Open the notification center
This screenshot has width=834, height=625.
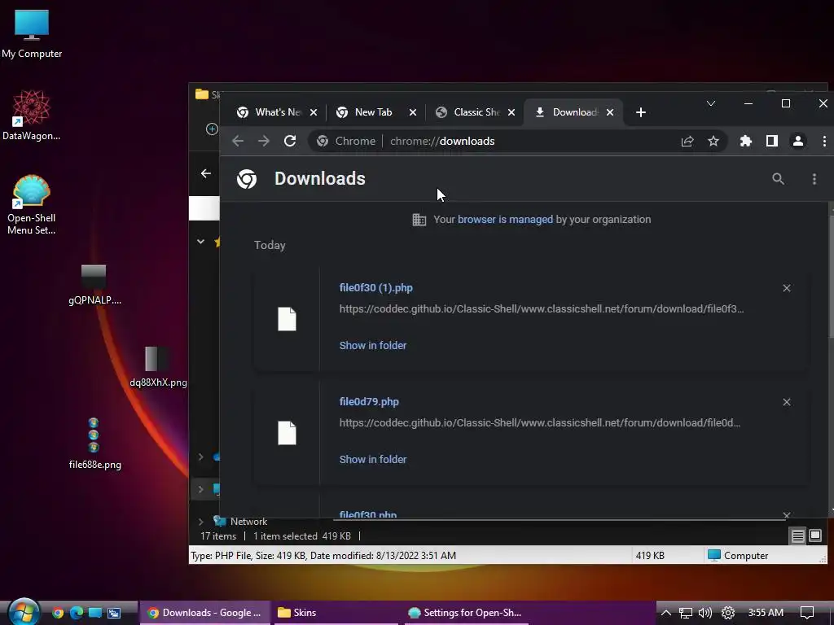point(807,613)
